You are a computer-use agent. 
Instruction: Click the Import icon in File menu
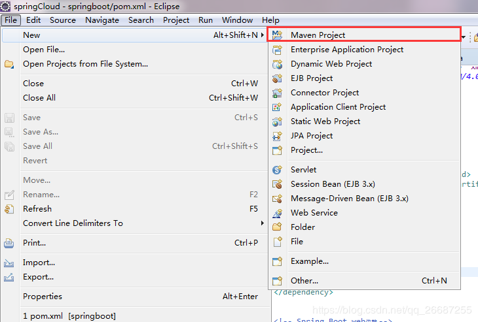pyautogui.click(x=9, y=263)
